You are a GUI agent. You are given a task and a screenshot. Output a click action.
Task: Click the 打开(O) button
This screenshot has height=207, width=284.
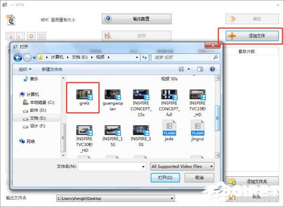[165, 178]
